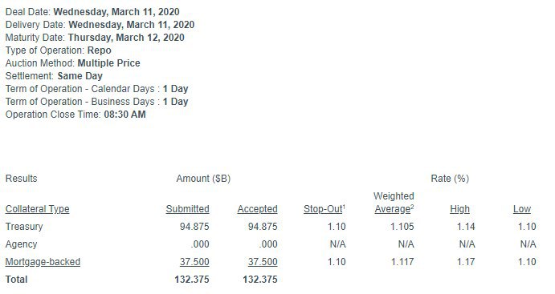Select the Agency row label
The height and width of the screenshot is (294, 555).
pos(21,244)
